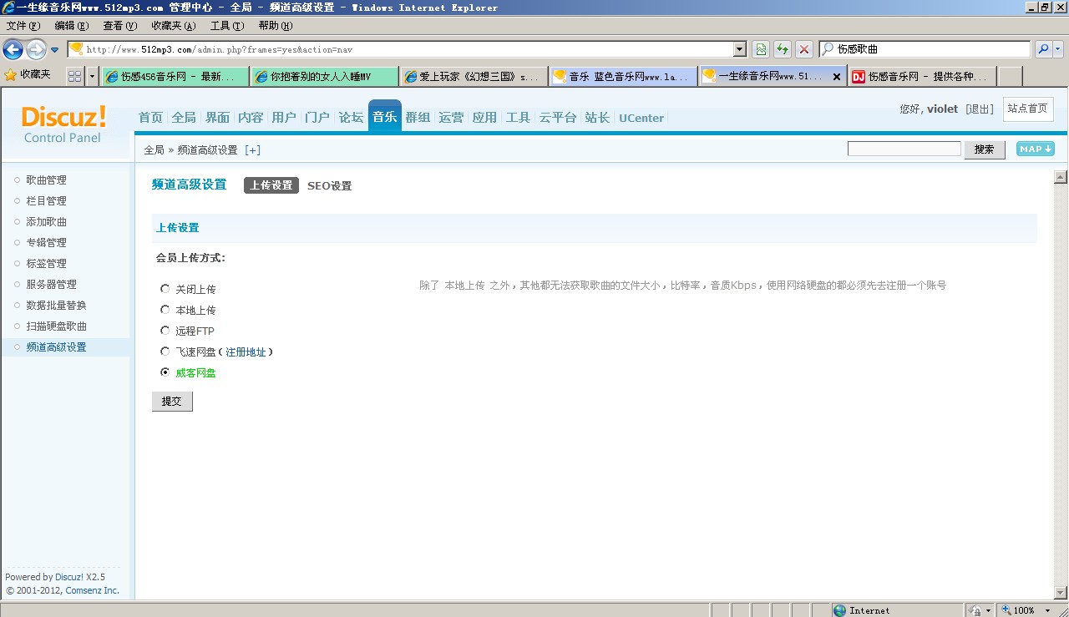Image resolution: width=1069 pixels, height=617 pixels.
Task: Switch to the 伤感456音乐网 browser tab
Action: pyautogui.click(x=175, y=76)
